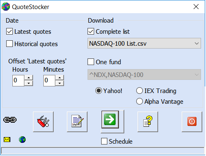Increase the Hours offset value
This screenshot has height=156, width=206.
(28, 78)
